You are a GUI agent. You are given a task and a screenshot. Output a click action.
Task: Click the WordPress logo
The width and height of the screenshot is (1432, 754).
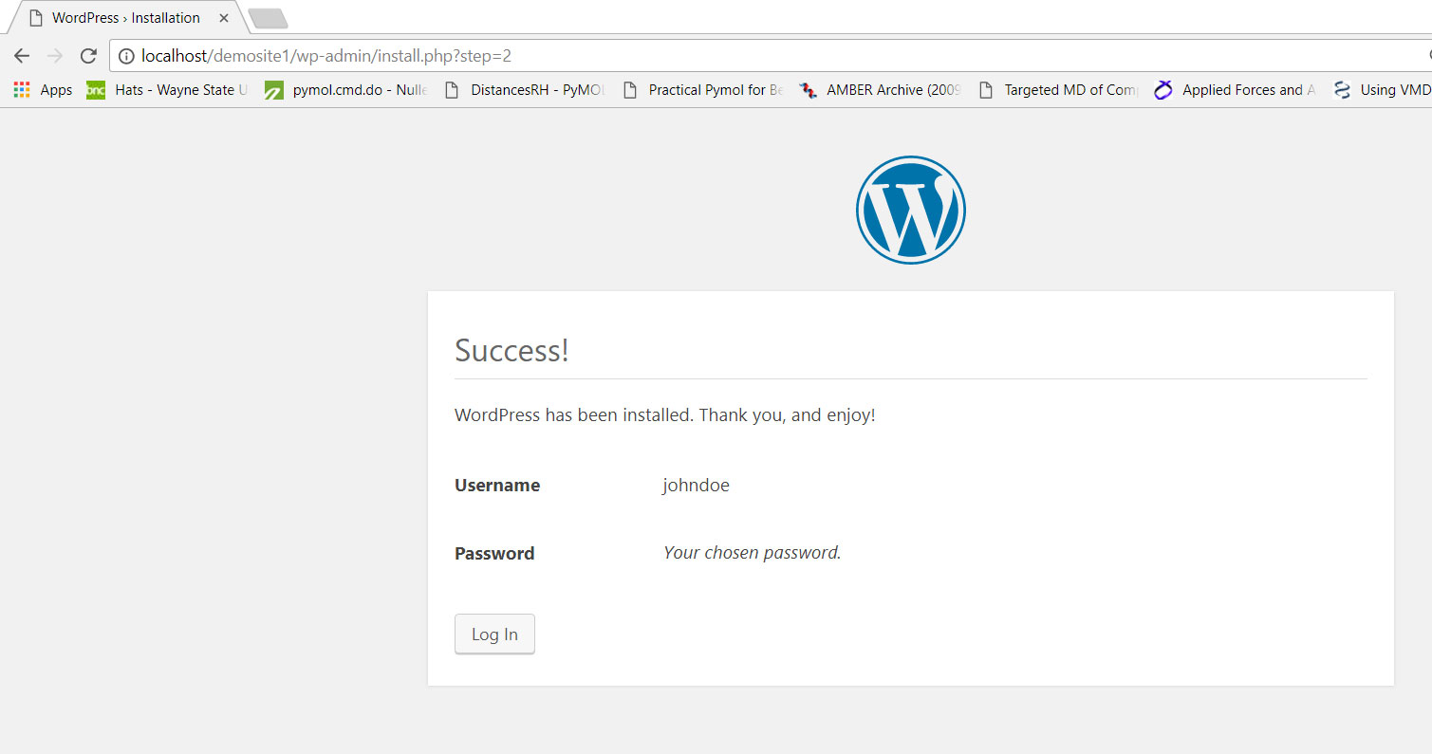click(911, 210)
